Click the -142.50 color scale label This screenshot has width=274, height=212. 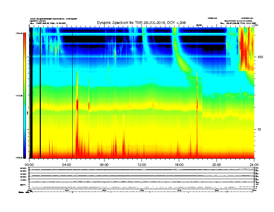(x=19, y=96)
